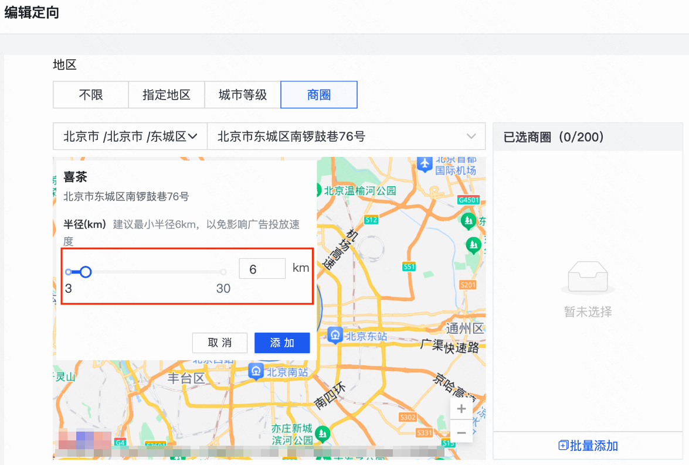Click the minus icon to zoom out the map
Viewport: 689px width, 465px height.
click(461, 432)
